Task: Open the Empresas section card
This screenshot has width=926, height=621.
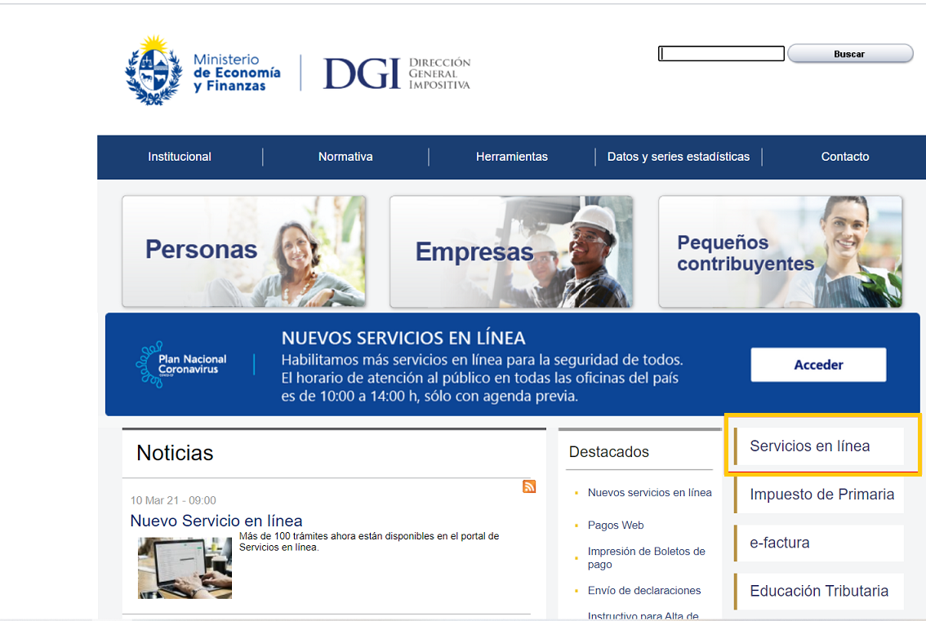Action: coord(511,251)
